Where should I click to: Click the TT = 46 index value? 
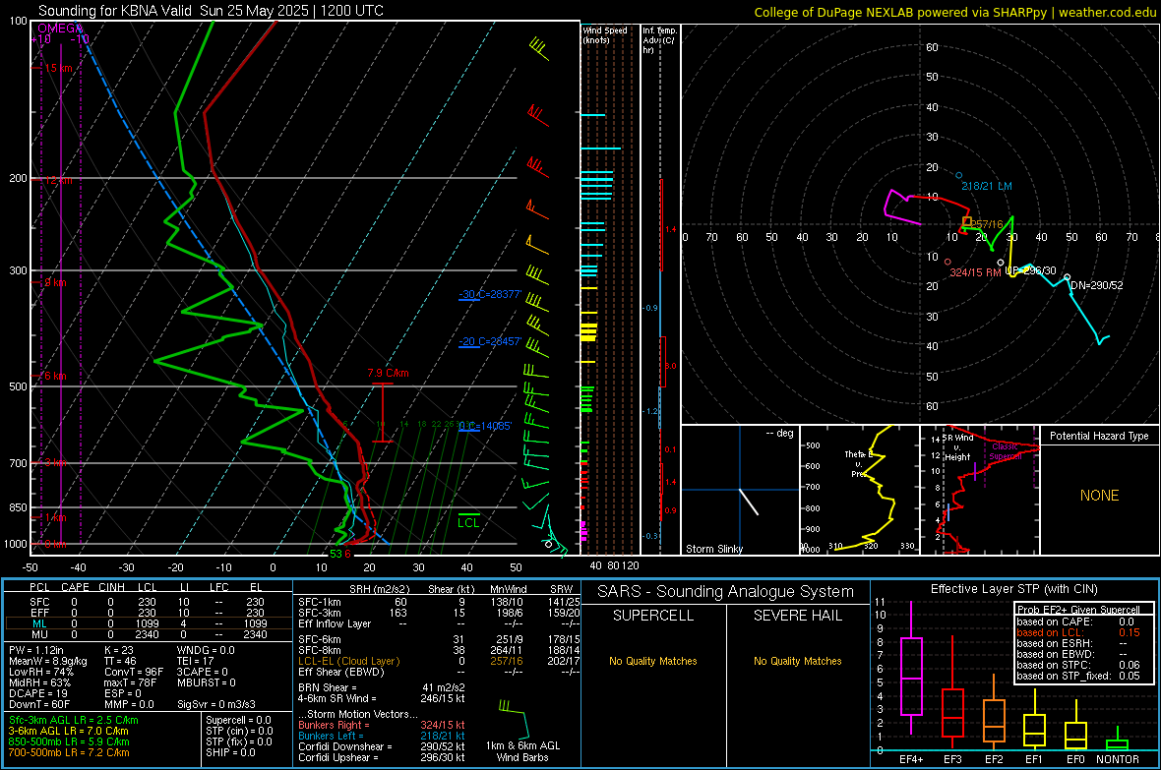[x=121, y=661]
